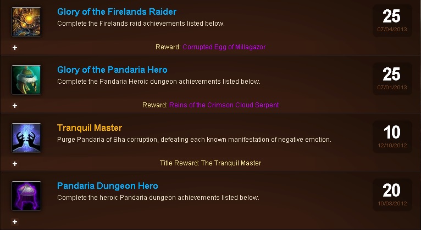Open Reins of the Crimson Cloud Serpent reward
The width and height of the screenshot is (421, 230).
pyautogui.click(x=224, y=105)
